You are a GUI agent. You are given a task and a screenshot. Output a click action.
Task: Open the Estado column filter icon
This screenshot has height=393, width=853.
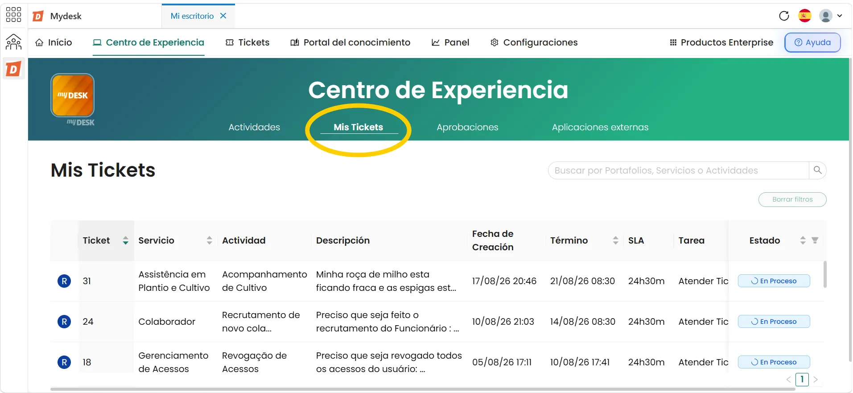point(815,240)
